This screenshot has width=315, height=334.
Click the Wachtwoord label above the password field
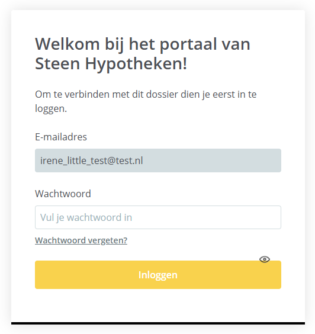pyautogui.click(x=63, y=194)
